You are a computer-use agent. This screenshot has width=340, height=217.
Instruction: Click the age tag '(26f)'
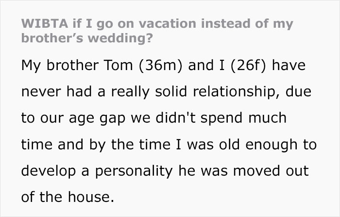248,65
